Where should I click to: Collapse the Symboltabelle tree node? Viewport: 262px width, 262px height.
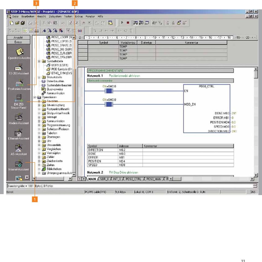point(39,61)
